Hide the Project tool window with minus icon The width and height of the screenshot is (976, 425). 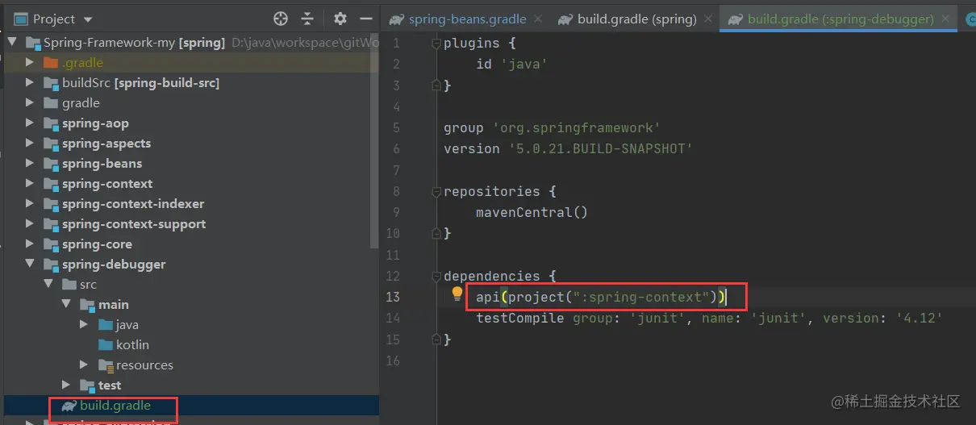pyautogui.click(x=366, y=19)
